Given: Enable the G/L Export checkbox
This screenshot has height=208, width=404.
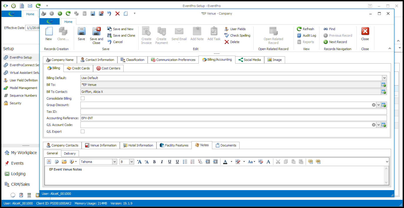Looking at the screenshot, I should pos(83,132).
